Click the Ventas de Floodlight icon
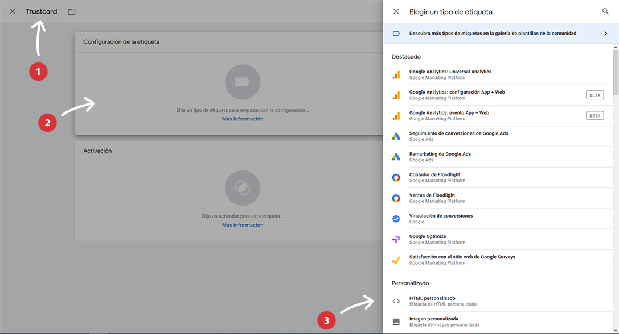The image size is (619, 334). tap(396, 198)
